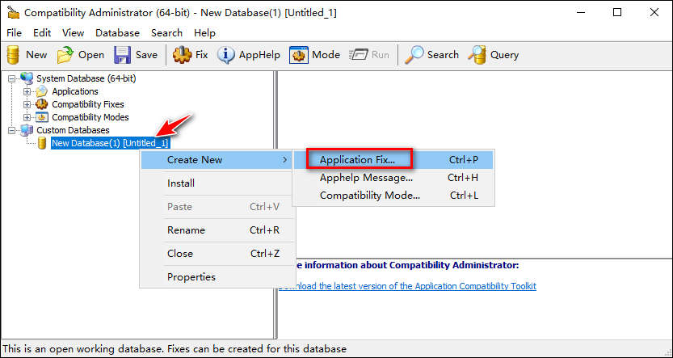The width and height of the screenshot is (673, 358).
Task: Select Close in the context menu
Action: pos(217,253)
